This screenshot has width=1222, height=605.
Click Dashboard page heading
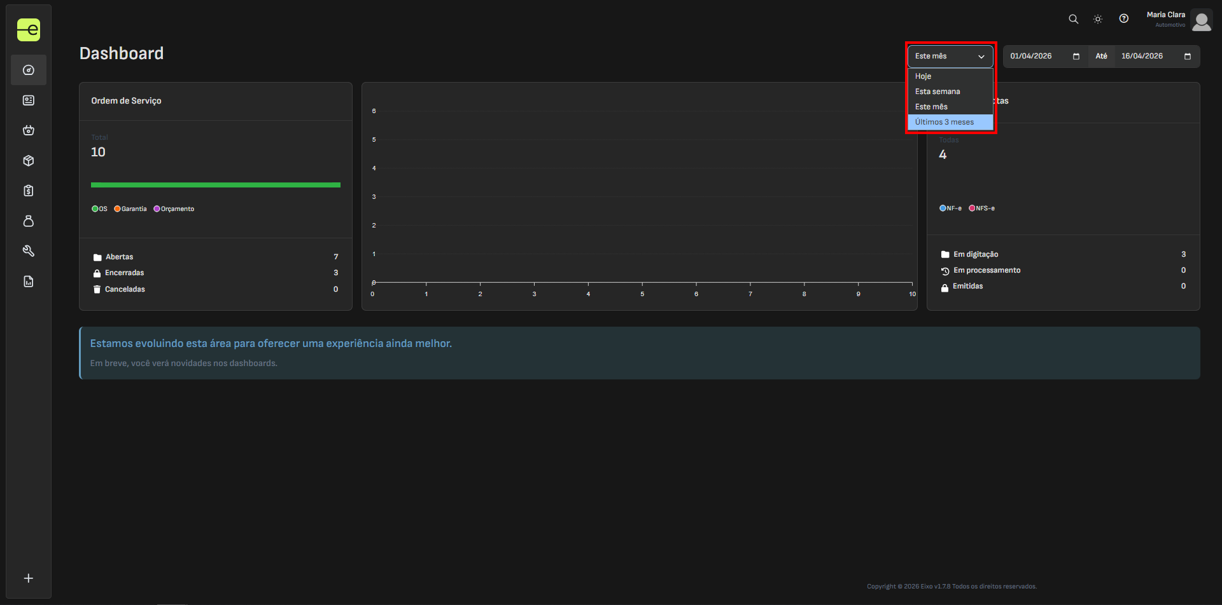122,53
